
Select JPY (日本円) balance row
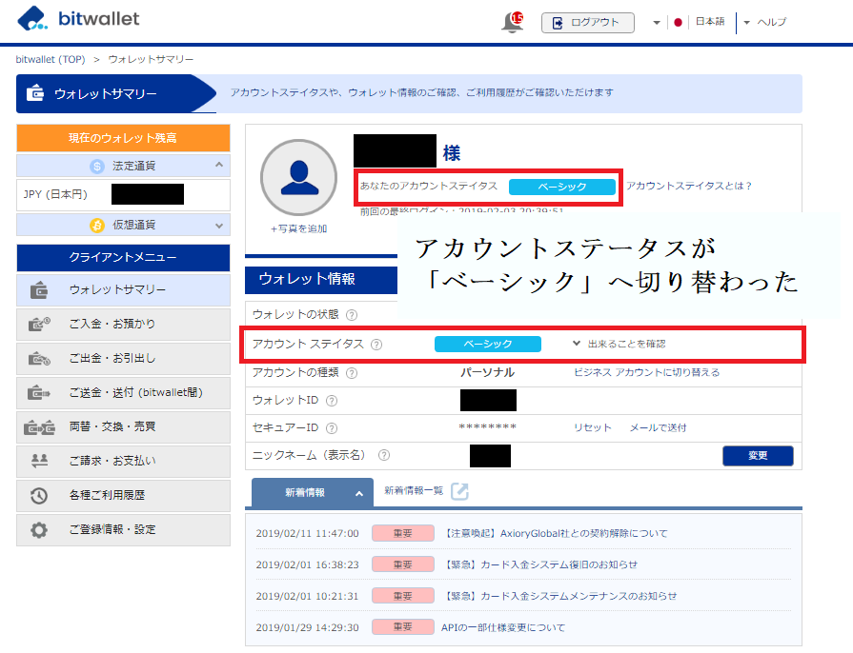tap(123, 194)
